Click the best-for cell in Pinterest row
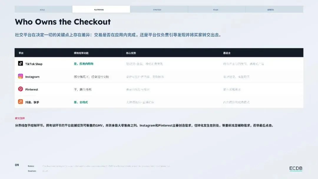This screenshot has height=179, width=318. click(232, 89)
